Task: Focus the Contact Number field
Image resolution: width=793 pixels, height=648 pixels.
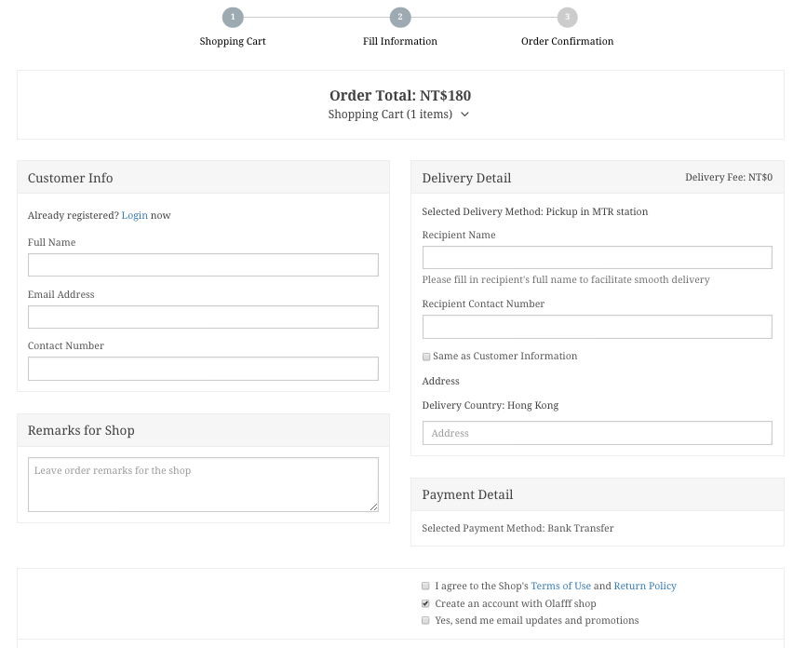Action: tap(203, 369)
